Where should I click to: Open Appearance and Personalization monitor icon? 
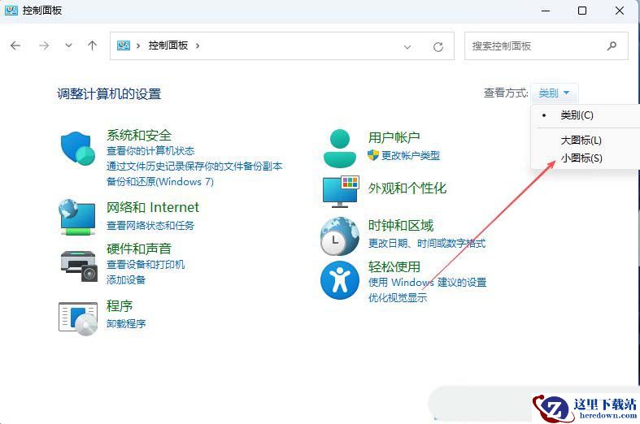(341, 192)
